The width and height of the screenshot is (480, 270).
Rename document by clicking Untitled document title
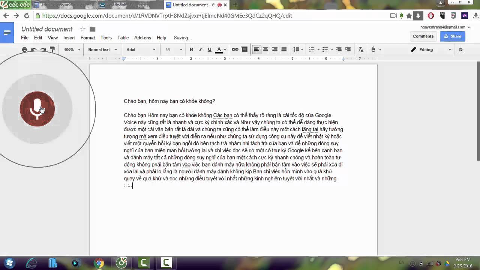click(x=47, y=29)
